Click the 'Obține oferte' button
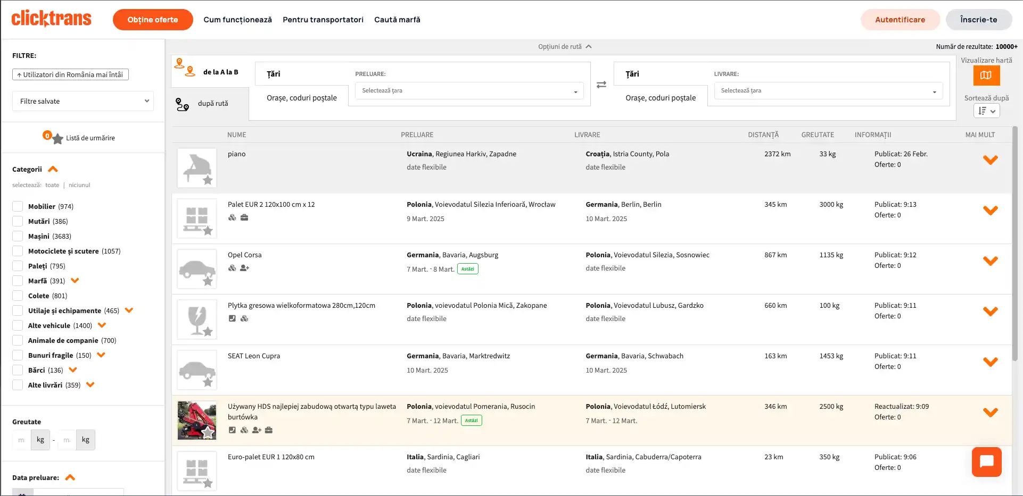 pyautogui.click(x=153, y=20)
